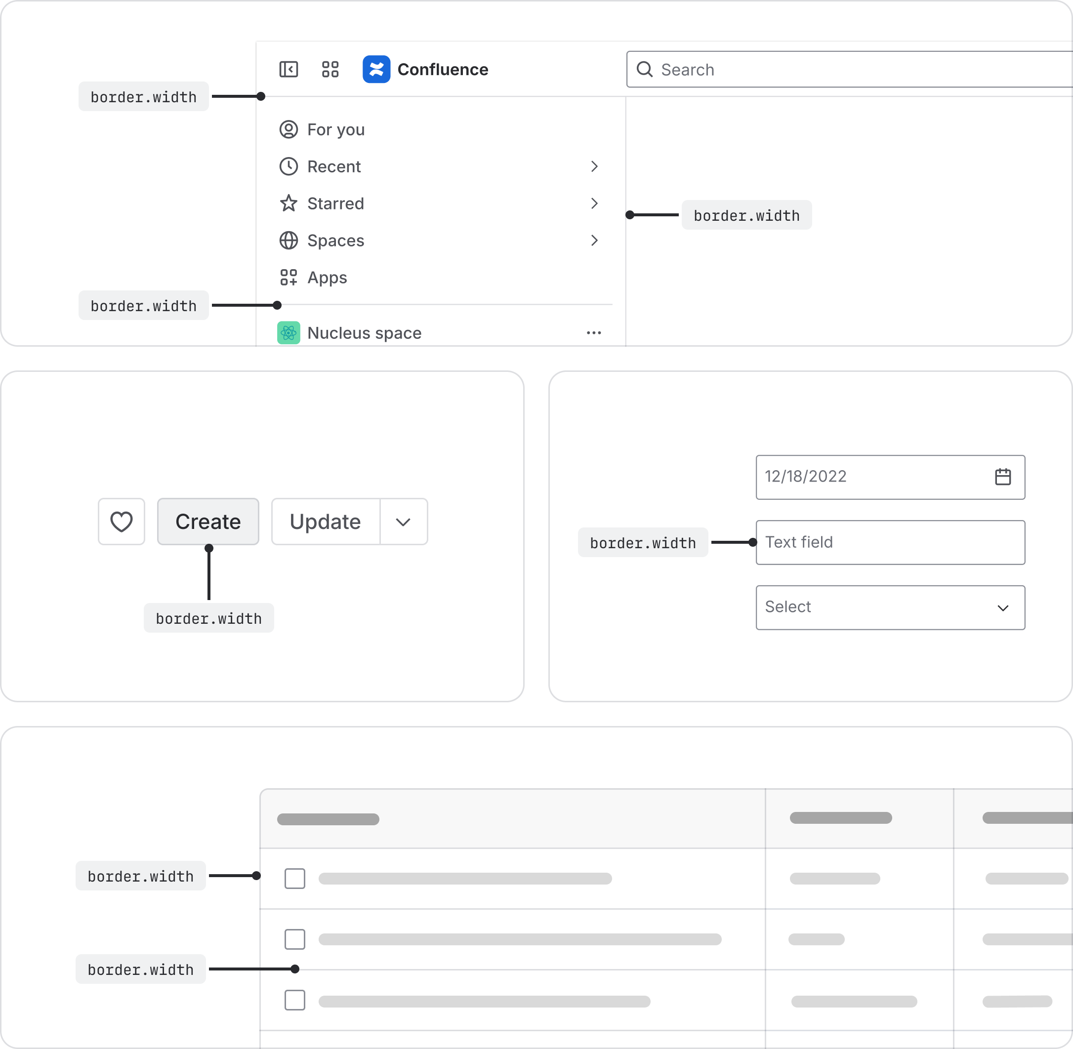Open the For you menu item
The height and width of the screenshot is (1049, 1073).
click(x=335, y=129)
